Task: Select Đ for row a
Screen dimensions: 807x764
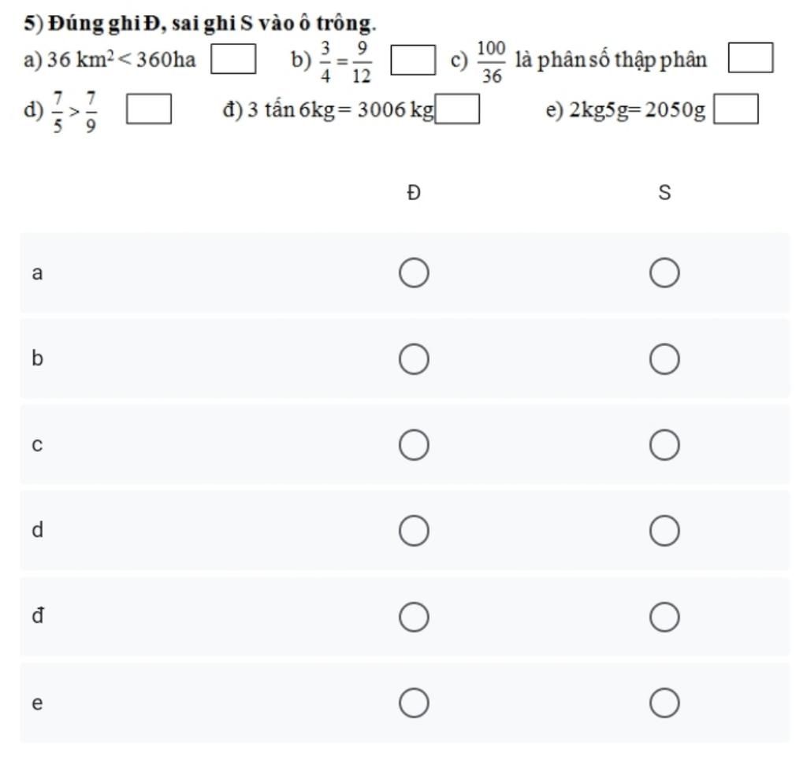Action: 414,273
